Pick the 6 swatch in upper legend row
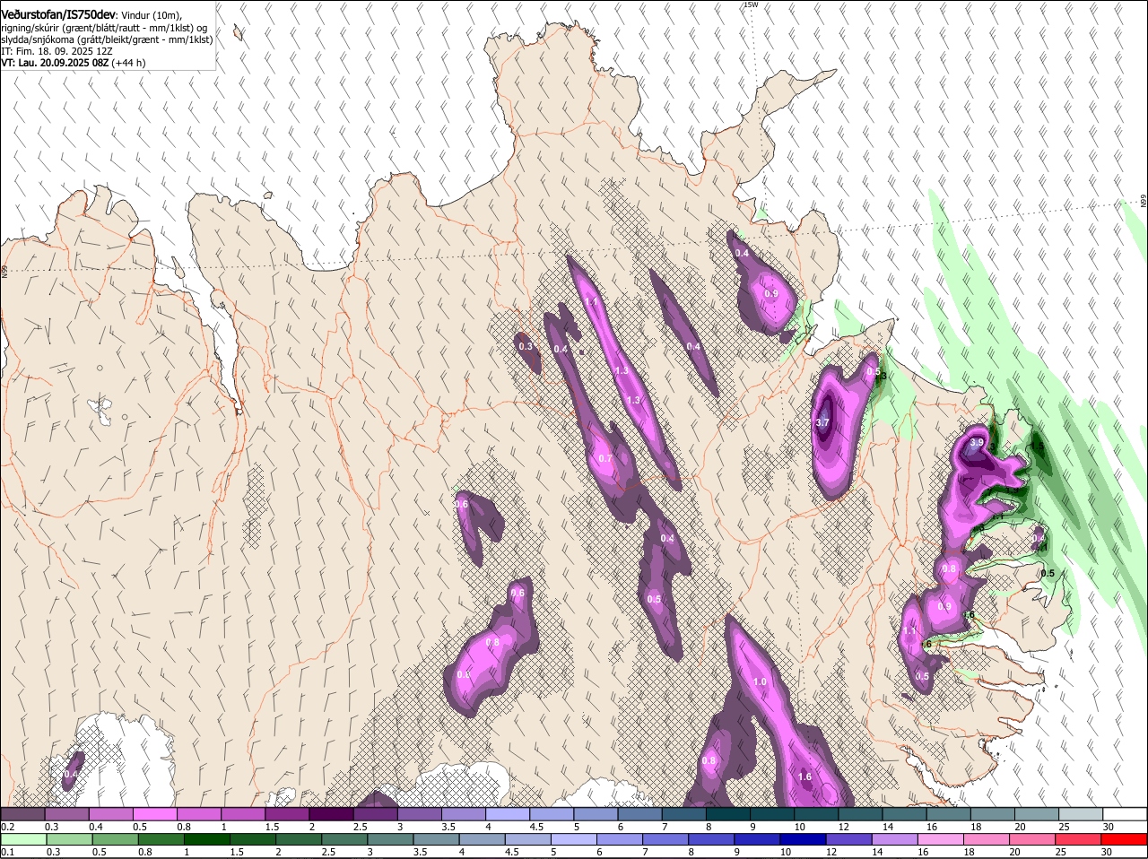Viewport: 1148px width, 859px height. (639, 814)
